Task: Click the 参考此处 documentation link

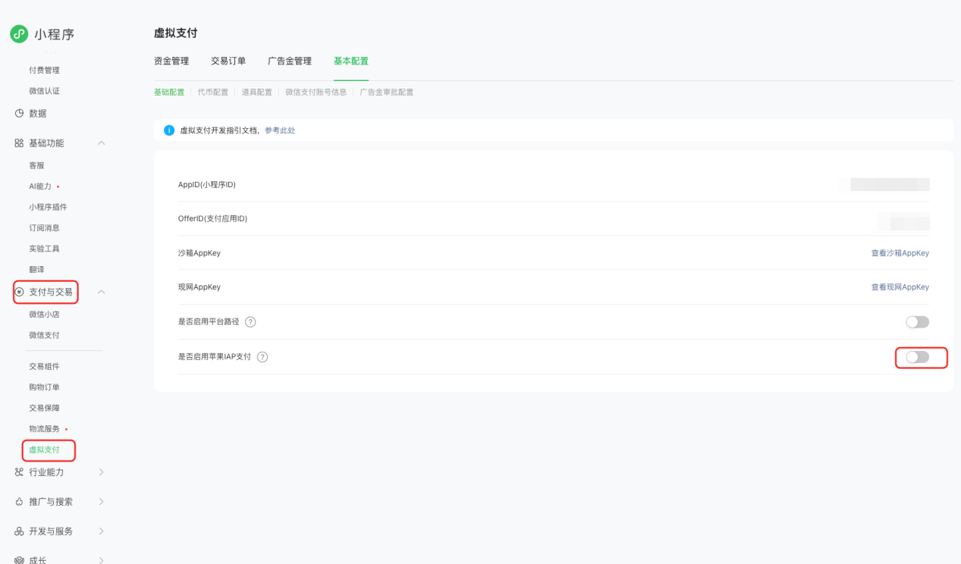Action: click(280, 130)
